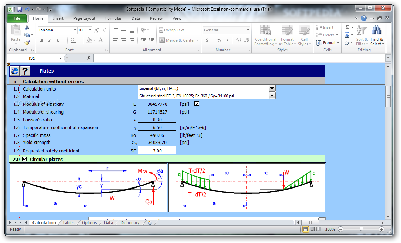Image resolution: width=401 pixels, height=243 pixels.
Task: Open the General number format dropdown
Action: tap(247, 30)
